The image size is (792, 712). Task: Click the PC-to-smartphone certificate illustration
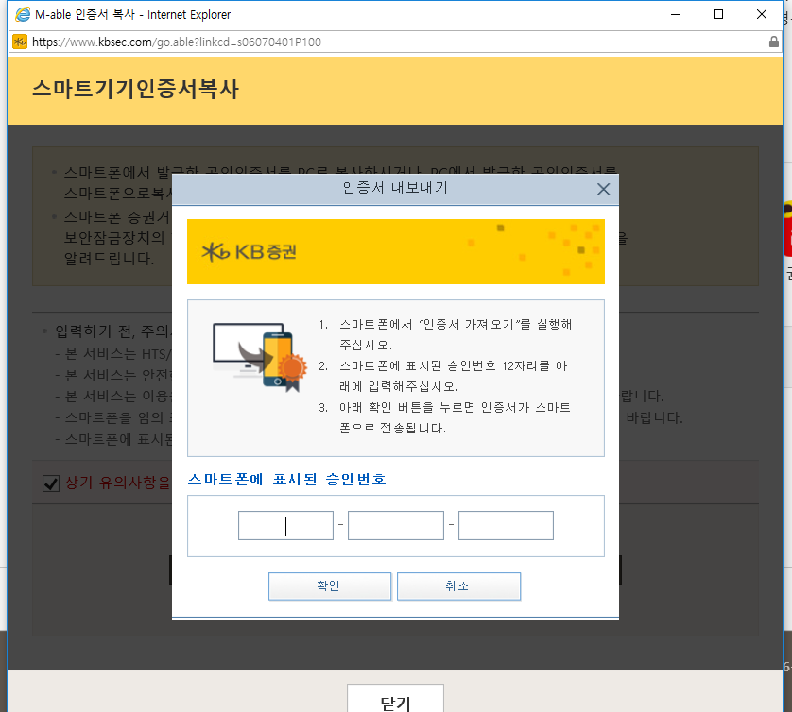(x=260, y=357)
